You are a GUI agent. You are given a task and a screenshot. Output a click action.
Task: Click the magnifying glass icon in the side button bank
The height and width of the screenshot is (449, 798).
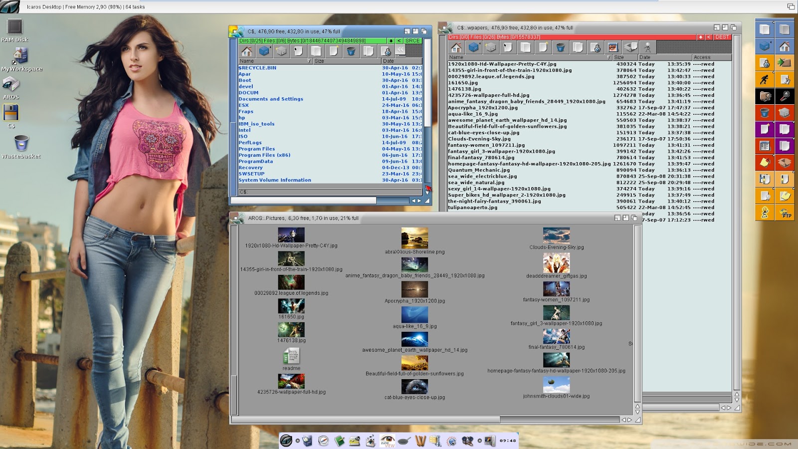click(x=785, y=96)
